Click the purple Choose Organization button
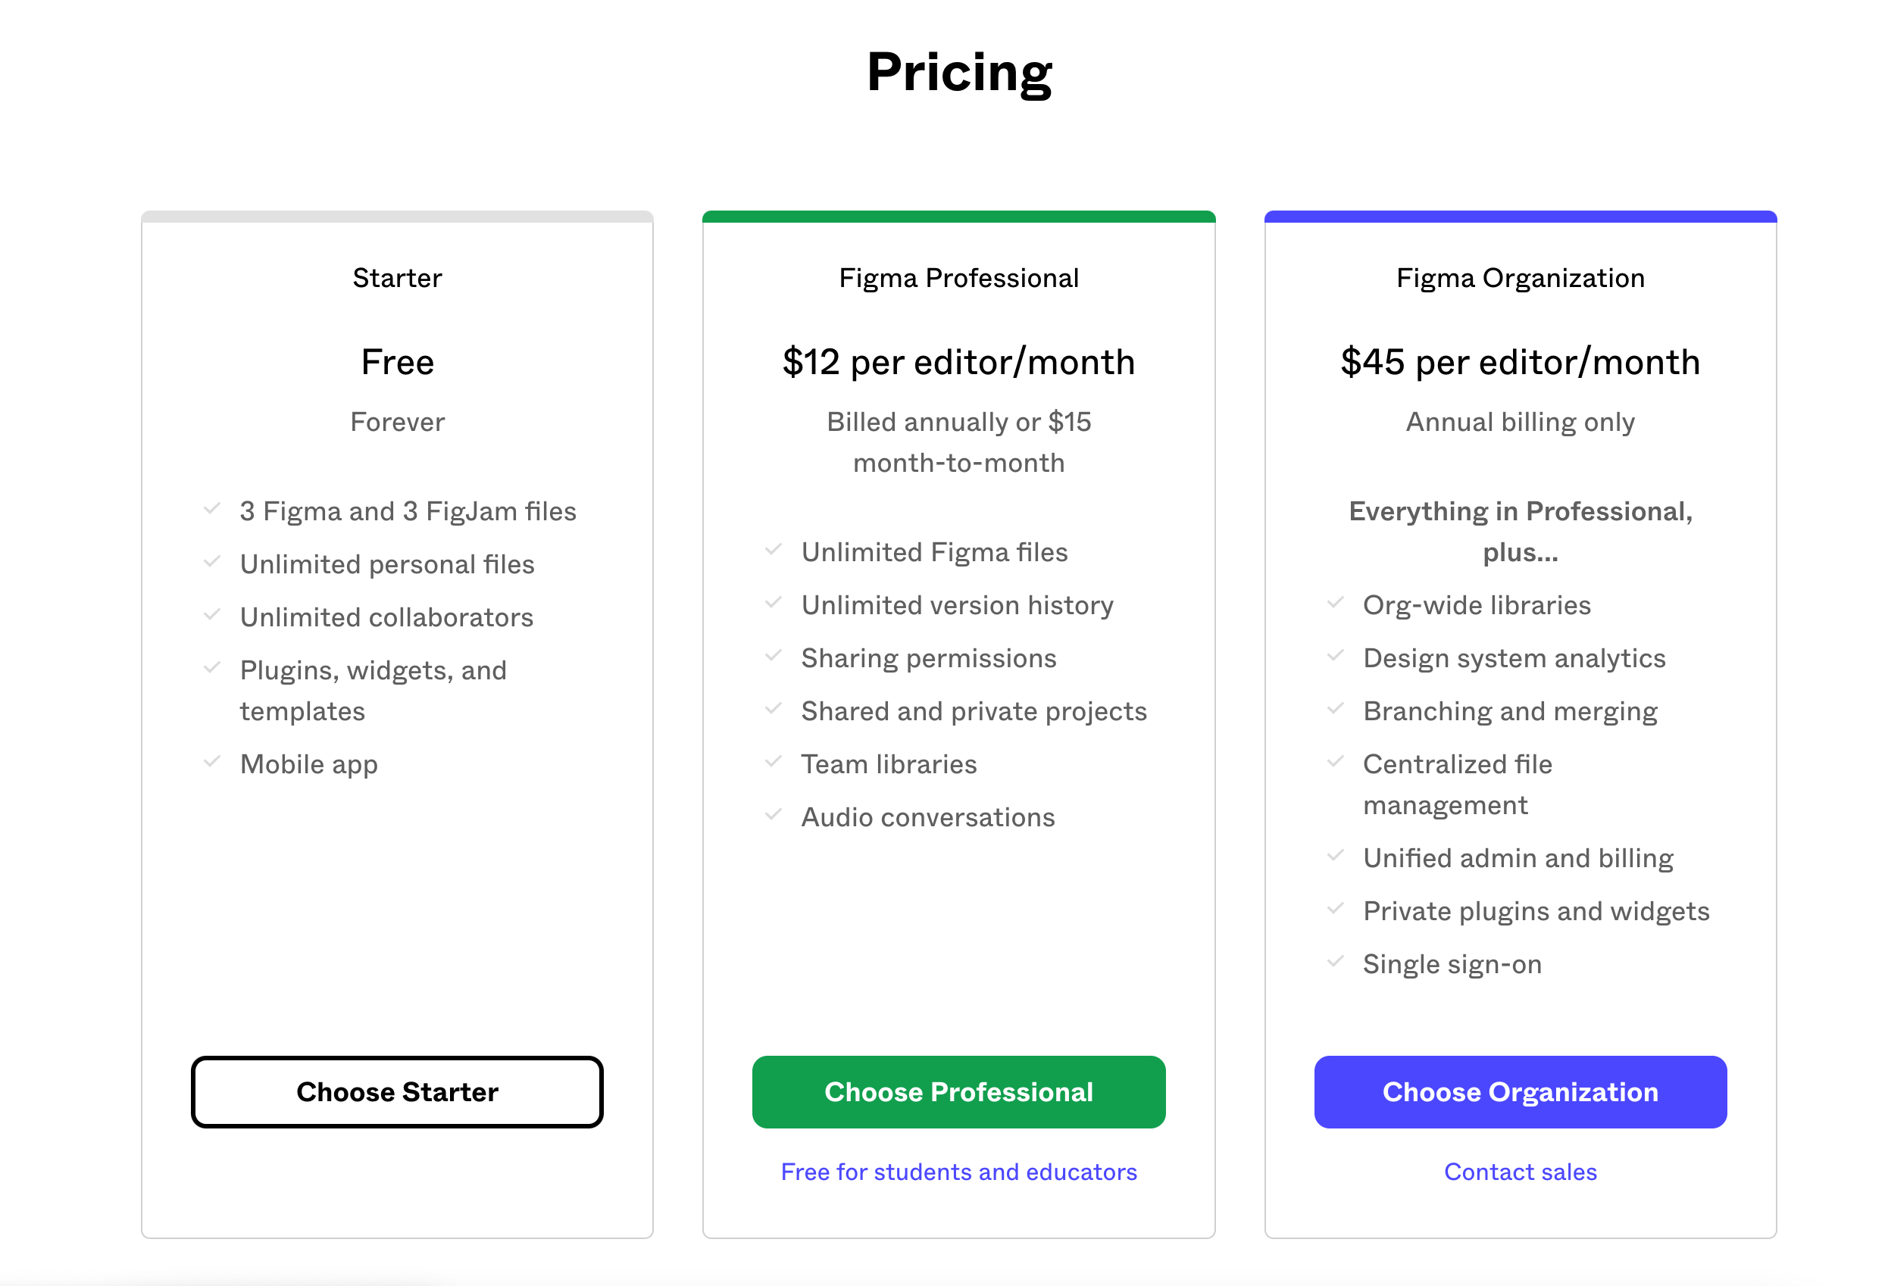Image resolution: width=1888 pixels, height=1286 pixels. tap(1520, 1091)
